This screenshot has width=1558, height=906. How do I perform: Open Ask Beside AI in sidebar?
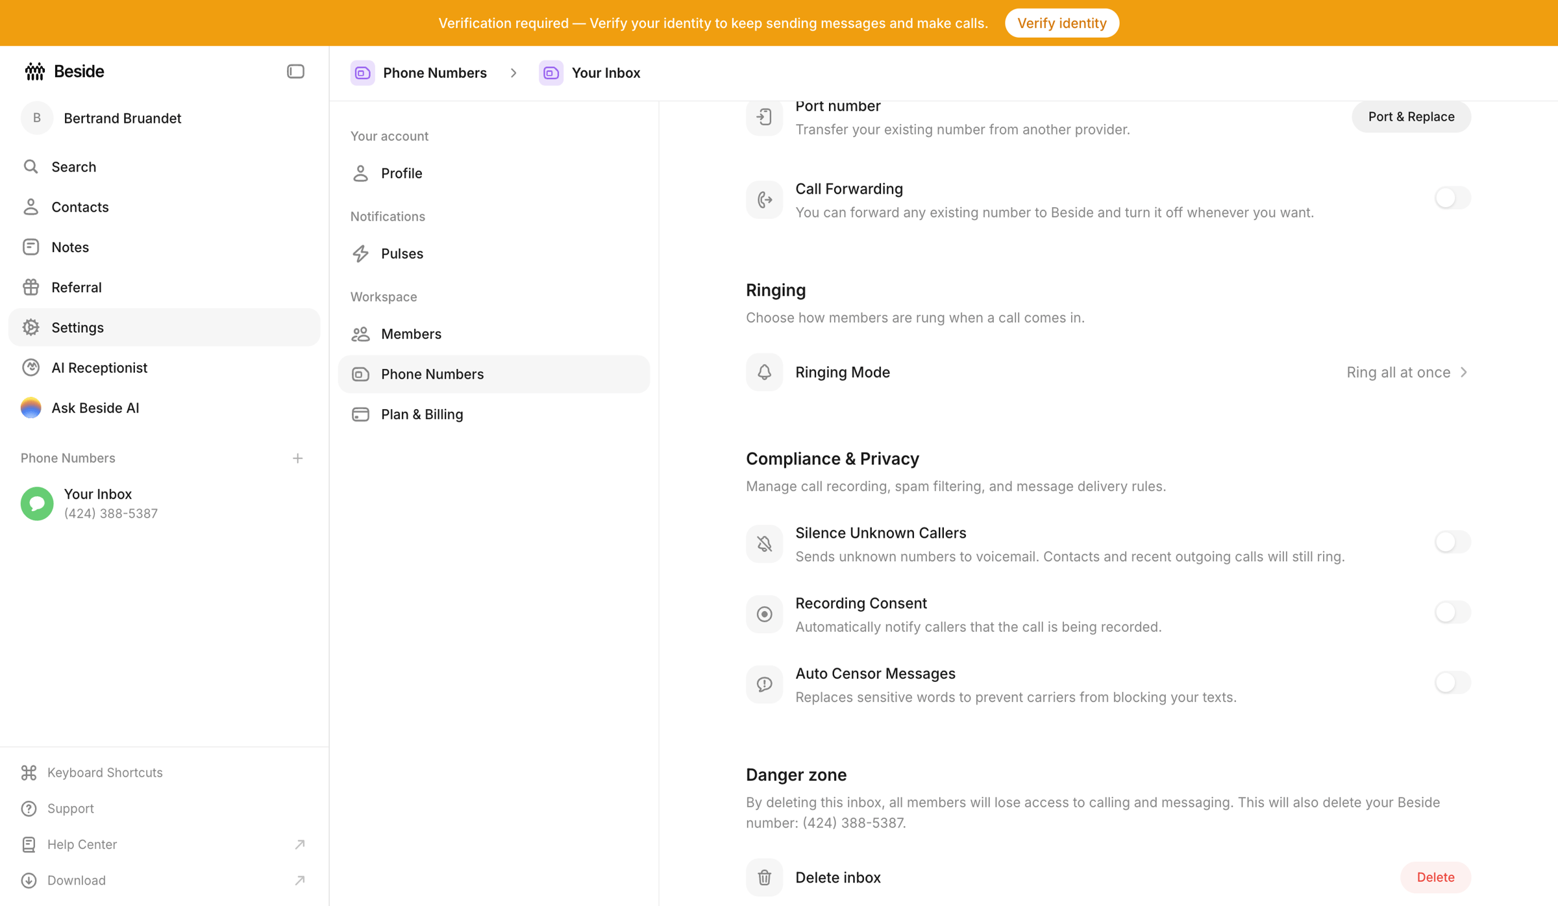coord(164,408)
